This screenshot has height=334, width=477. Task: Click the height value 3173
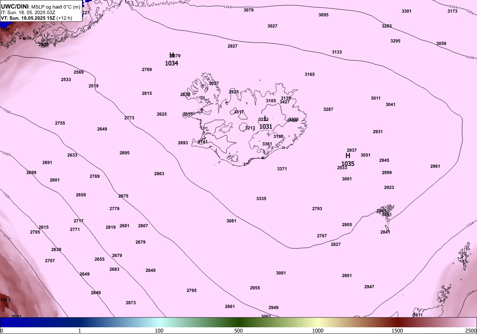pyautogui.click(x=452, y=11)
